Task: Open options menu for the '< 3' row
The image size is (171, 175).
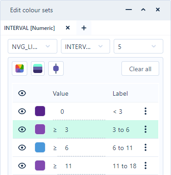Action: tap(146, 111)
